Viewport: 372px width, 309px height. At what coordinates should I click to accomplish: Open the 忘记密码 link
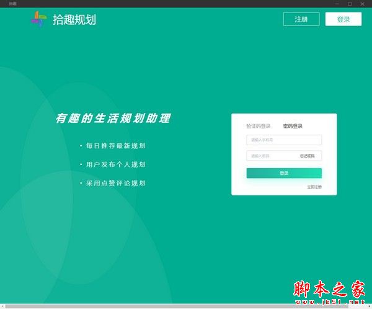[308, 156]
